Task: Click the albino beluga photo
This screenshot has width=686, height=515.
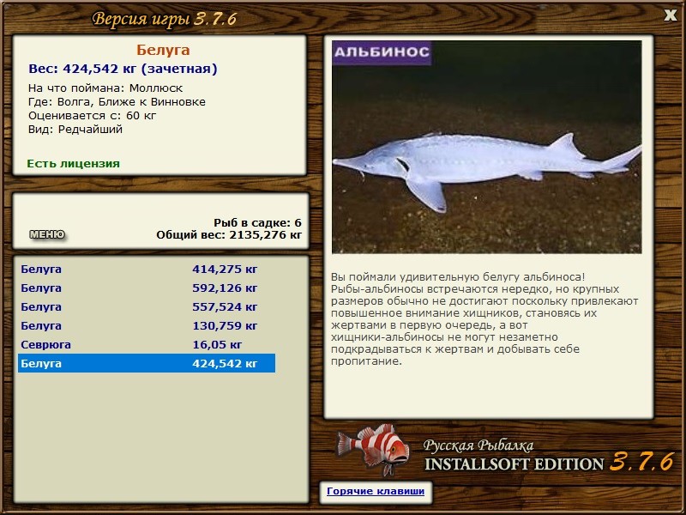Action: tap(486, 147)
